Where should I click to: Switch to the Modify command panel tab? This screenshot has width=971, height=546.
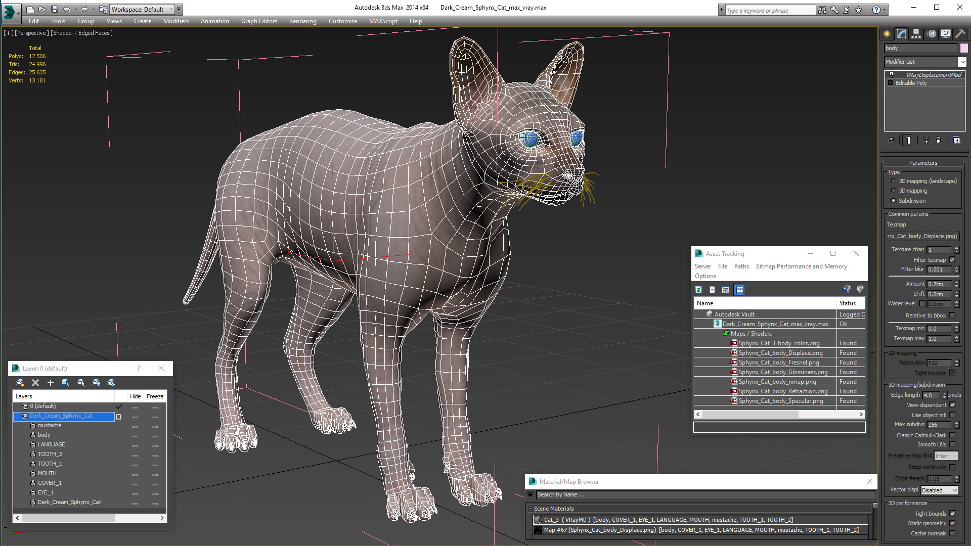point(902,34)
